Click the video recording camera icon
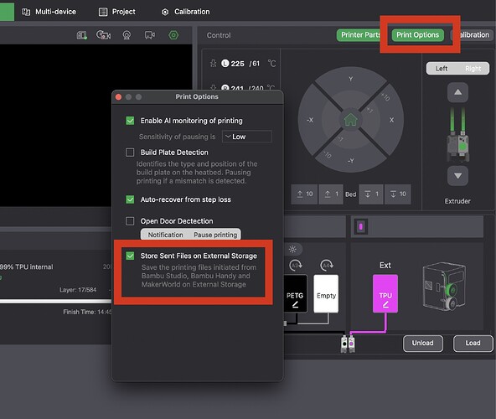Screen dimensions: 496x419 [150, 35]
